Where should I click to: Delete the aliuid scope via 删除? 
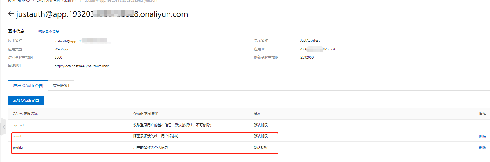[x=482, y=136]
